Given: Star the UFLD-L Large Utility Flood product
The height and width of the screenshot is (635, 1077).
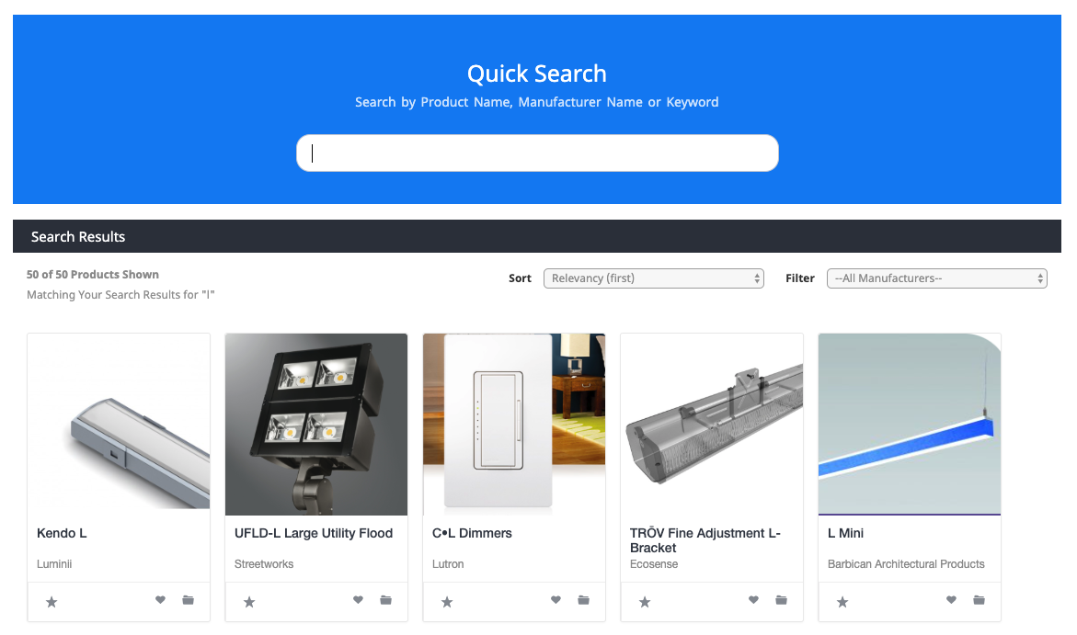Looking at the screenshot, I should [249, 602].
